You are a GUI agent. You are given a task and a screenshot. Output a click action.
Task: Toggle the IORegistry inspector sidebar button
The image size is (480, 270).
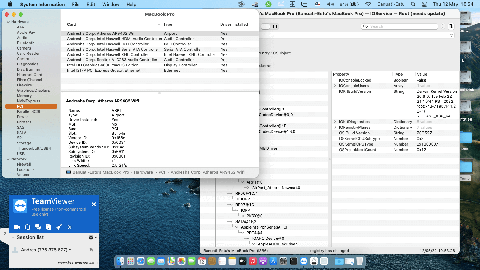click(452, 26)
